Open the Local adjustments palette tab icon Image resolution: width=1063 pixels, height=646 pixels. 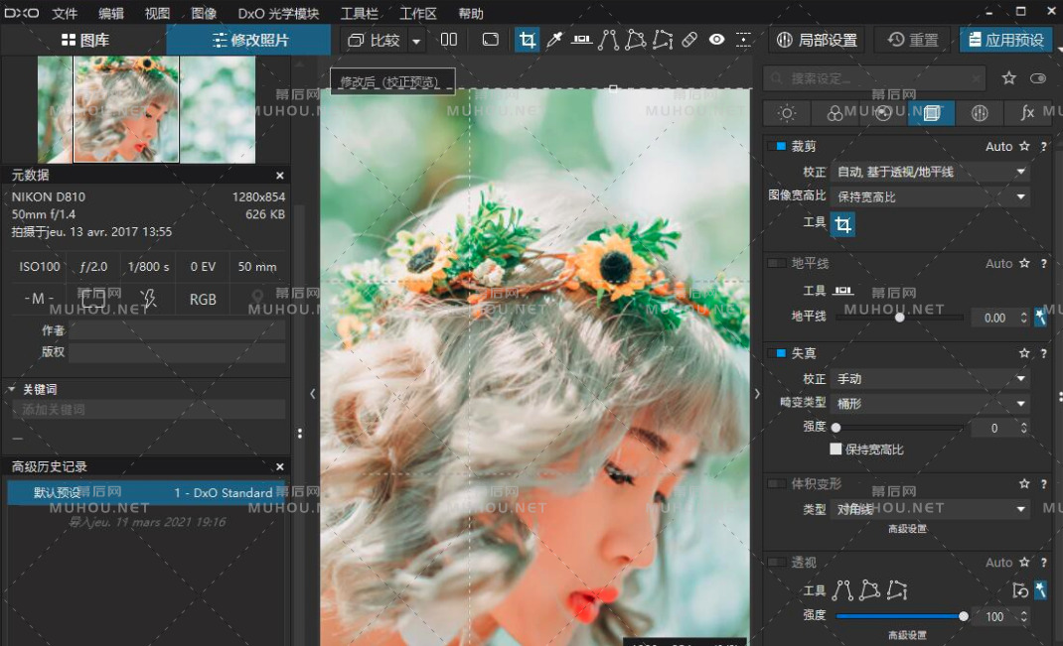pyautogui.click(x=980, y=113)
